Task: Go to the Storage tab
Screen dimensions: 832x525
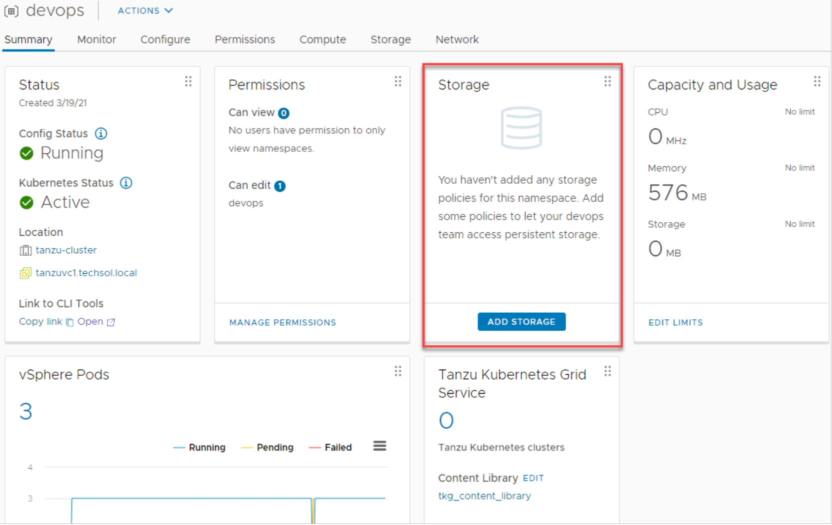Action: [x=390, y=39]
